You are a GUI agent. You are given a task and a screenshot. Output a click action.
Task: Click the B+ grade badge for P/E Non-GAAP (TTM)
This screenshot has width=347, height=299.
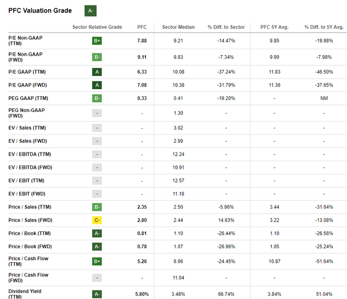pyautogui.click(x=97, y=40)
